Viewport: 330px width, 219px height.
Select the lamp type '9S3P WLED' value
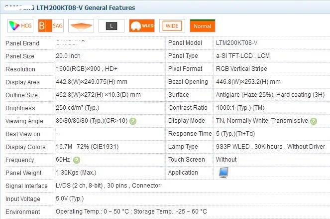tap(233, 147)
